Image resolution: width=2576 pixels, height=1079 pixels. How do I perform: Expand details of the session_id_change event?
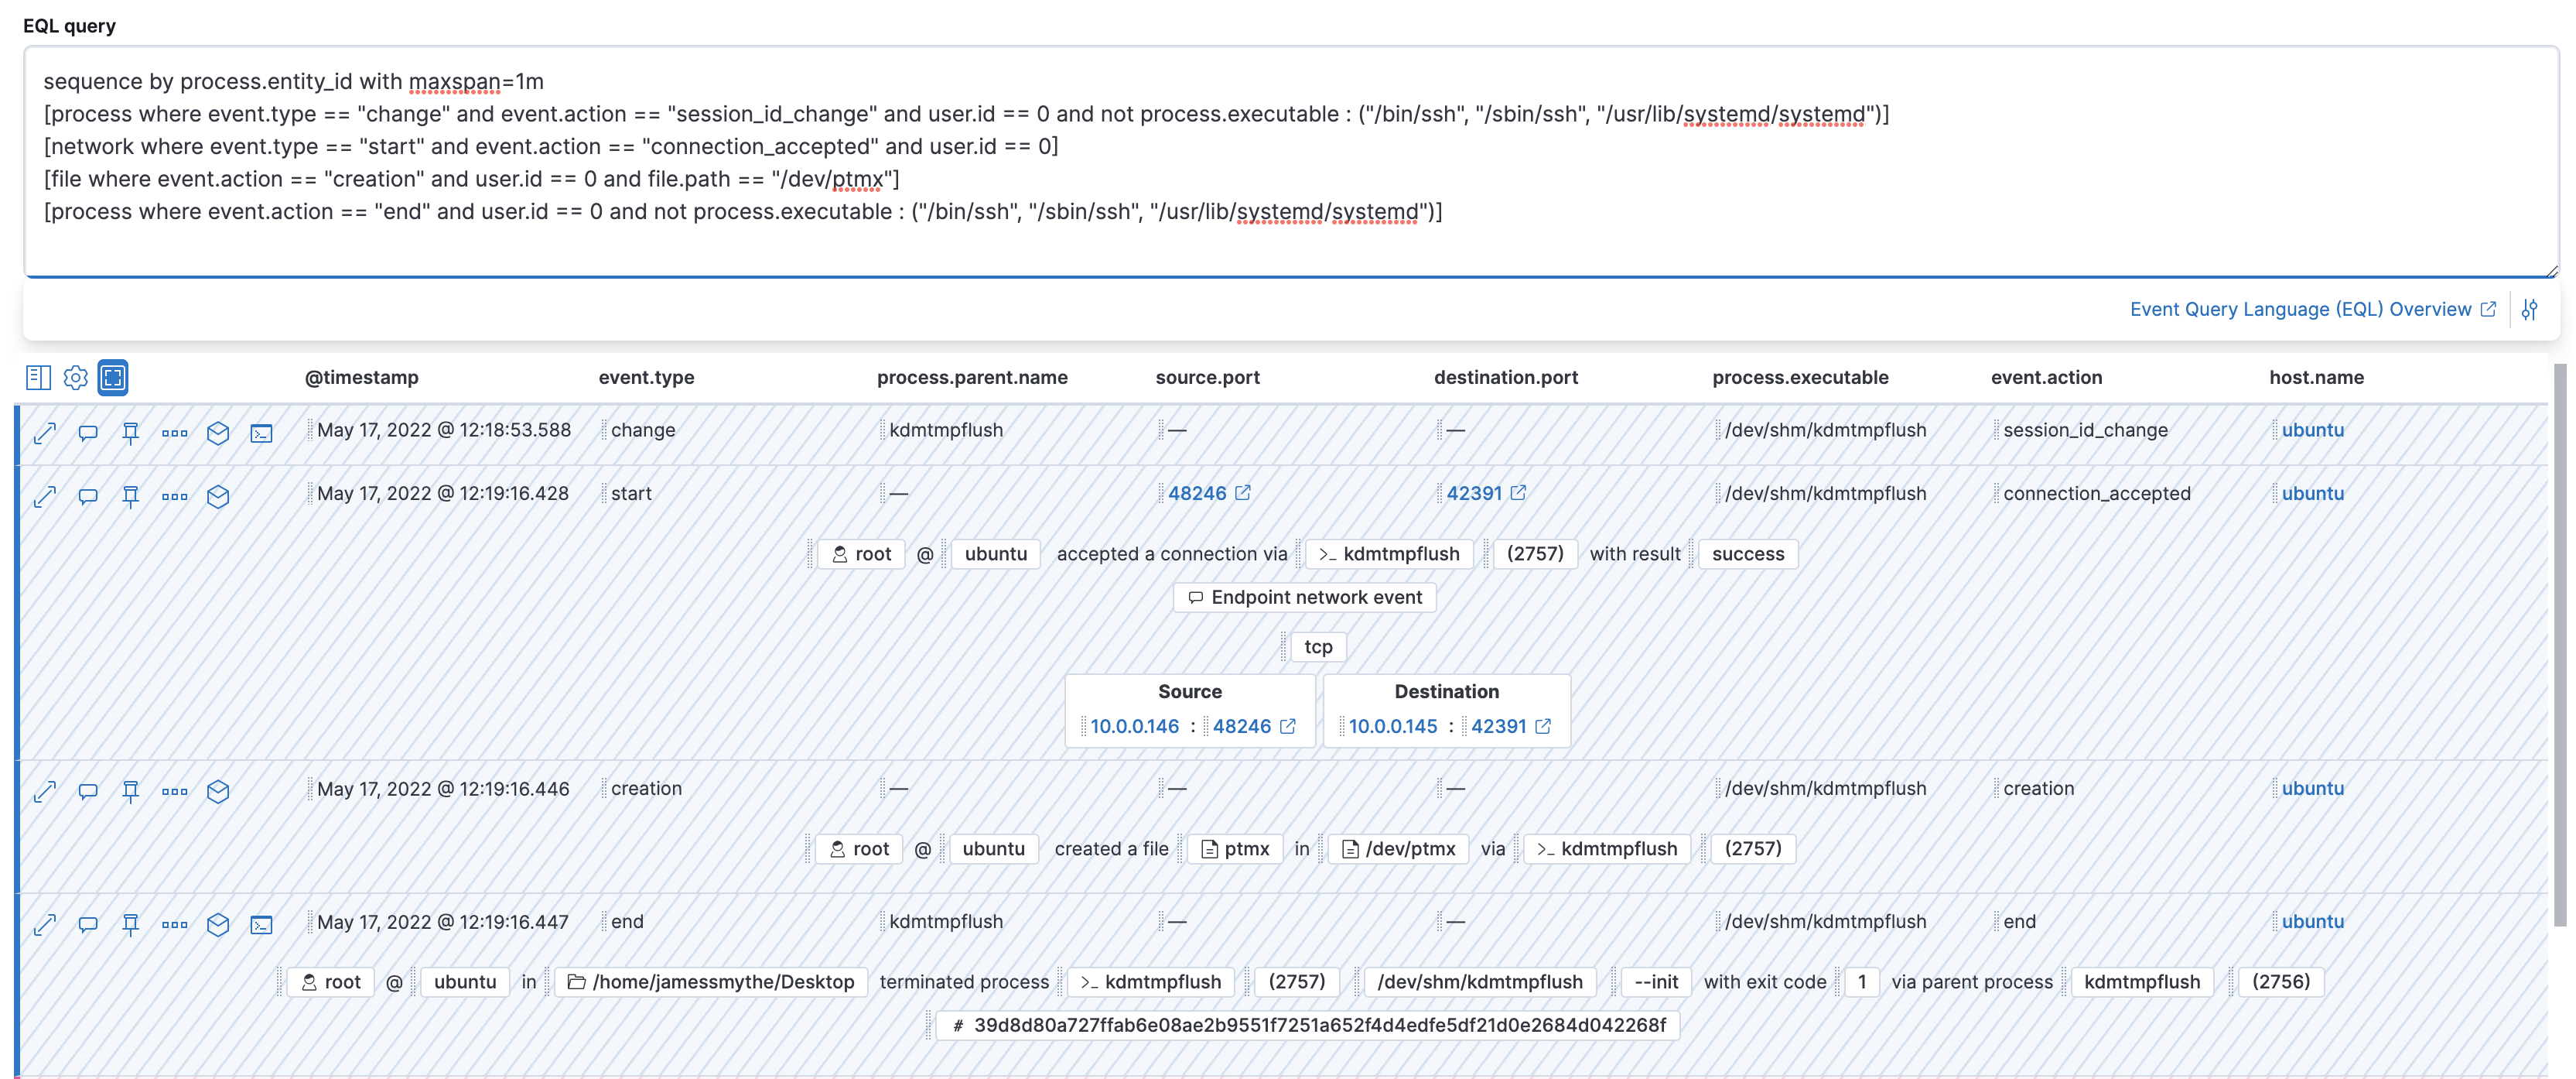(x=45, y=431)
